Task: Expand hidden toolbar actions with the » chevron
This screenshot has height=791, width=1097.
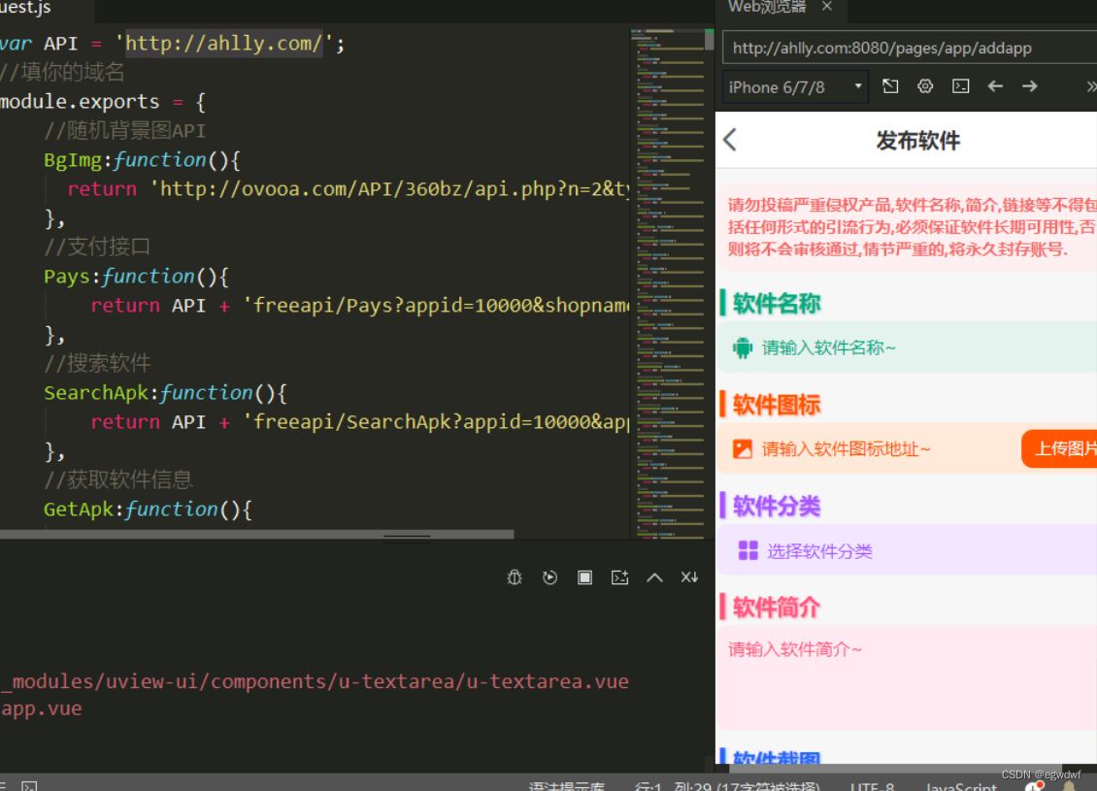Action: 1089,86
